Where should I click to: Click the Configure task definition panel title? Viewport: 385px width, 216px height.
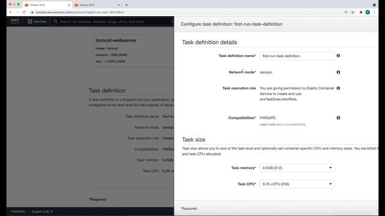[x=231, y=24]
